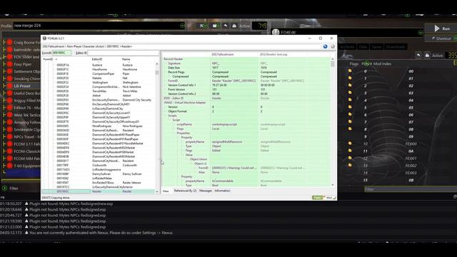Viewport: 457px width, 257px height.
Task: Switch to Archives tab in Mod Organizer
Action: [348, 47]
